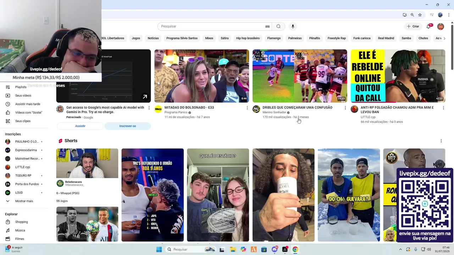Open on-screen keyboard icon in search box
454x255 pixels.
(x=267, y=26)
